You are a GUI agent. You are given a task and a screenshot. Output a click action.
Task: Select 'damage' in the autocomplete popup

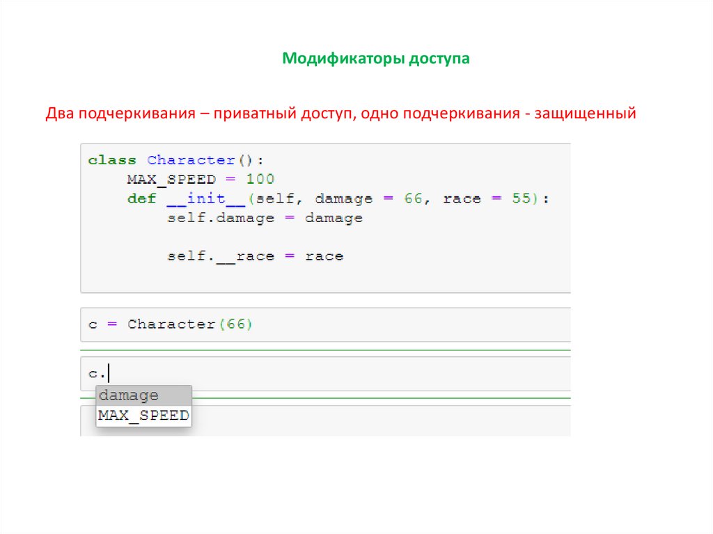143,395
